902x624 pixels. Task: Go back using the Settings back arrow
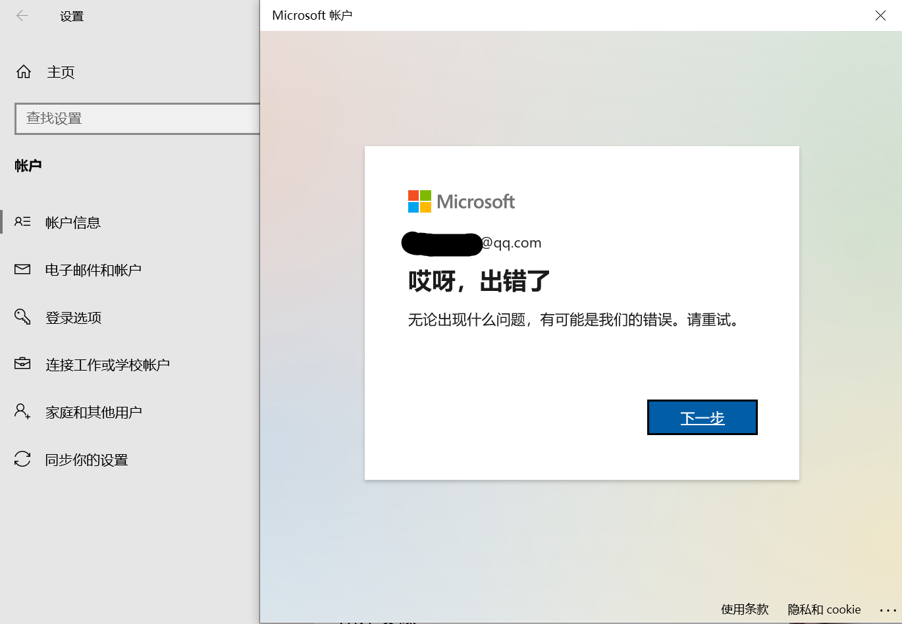point(22,16)
